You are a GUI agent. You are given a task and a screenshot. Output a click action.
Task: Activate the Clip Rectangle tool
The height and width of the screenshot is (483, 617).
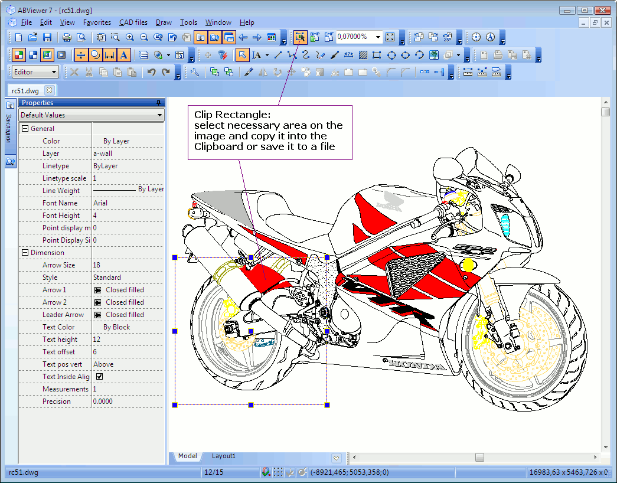(300, 37)
